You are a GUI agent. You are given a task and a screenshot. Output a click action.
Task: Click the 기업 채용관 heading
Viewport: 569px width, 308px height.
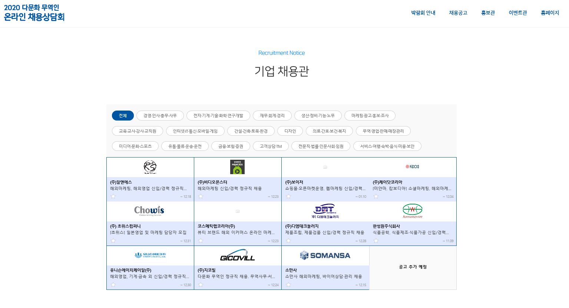click(x=282, y=71)
